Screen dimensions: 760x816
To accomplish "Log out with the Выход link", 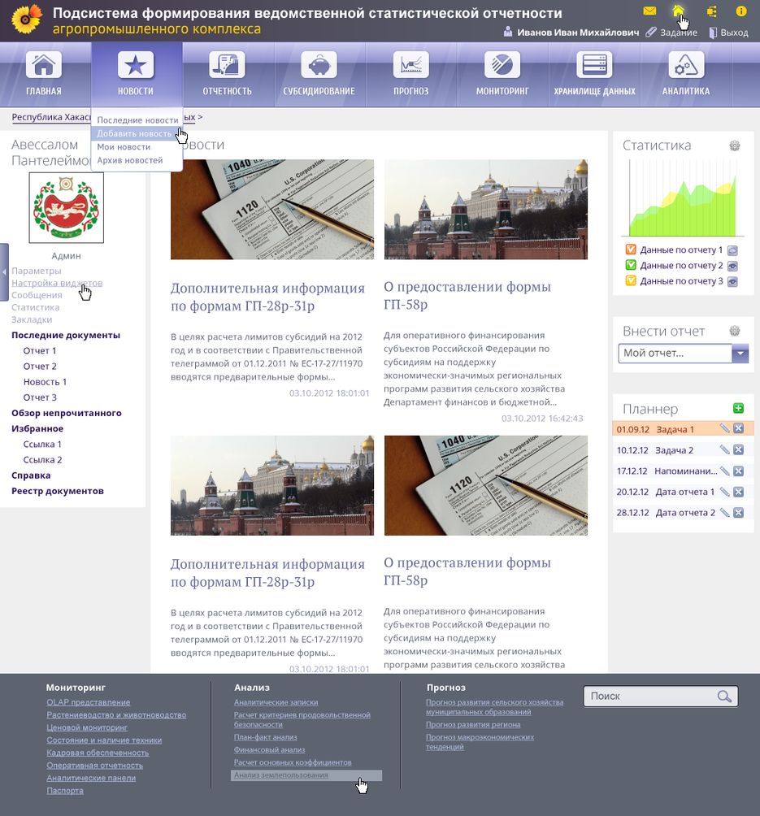I will (x=729, y=33).
